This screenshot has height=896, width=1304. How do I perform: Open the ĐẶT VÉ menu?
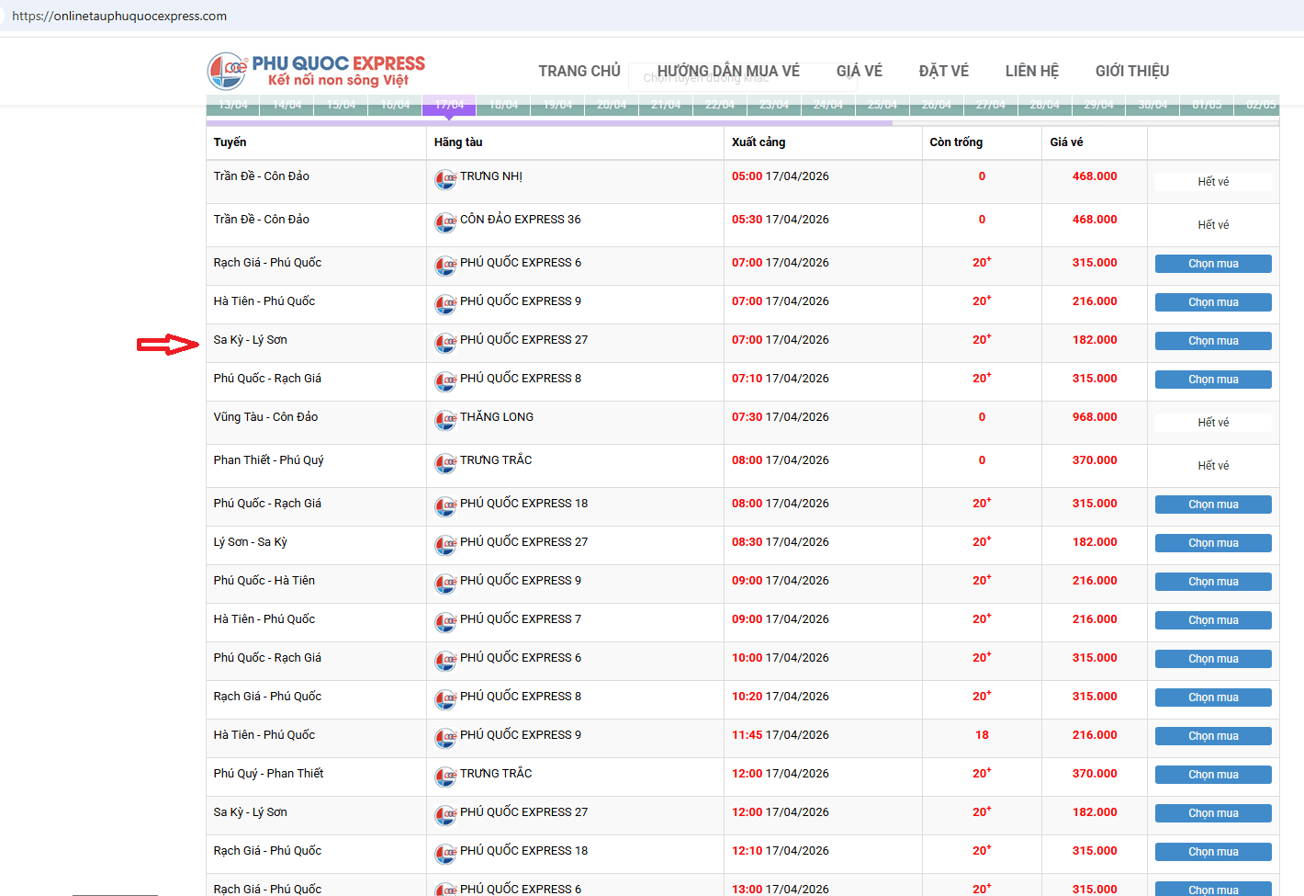tap(943, 71)
